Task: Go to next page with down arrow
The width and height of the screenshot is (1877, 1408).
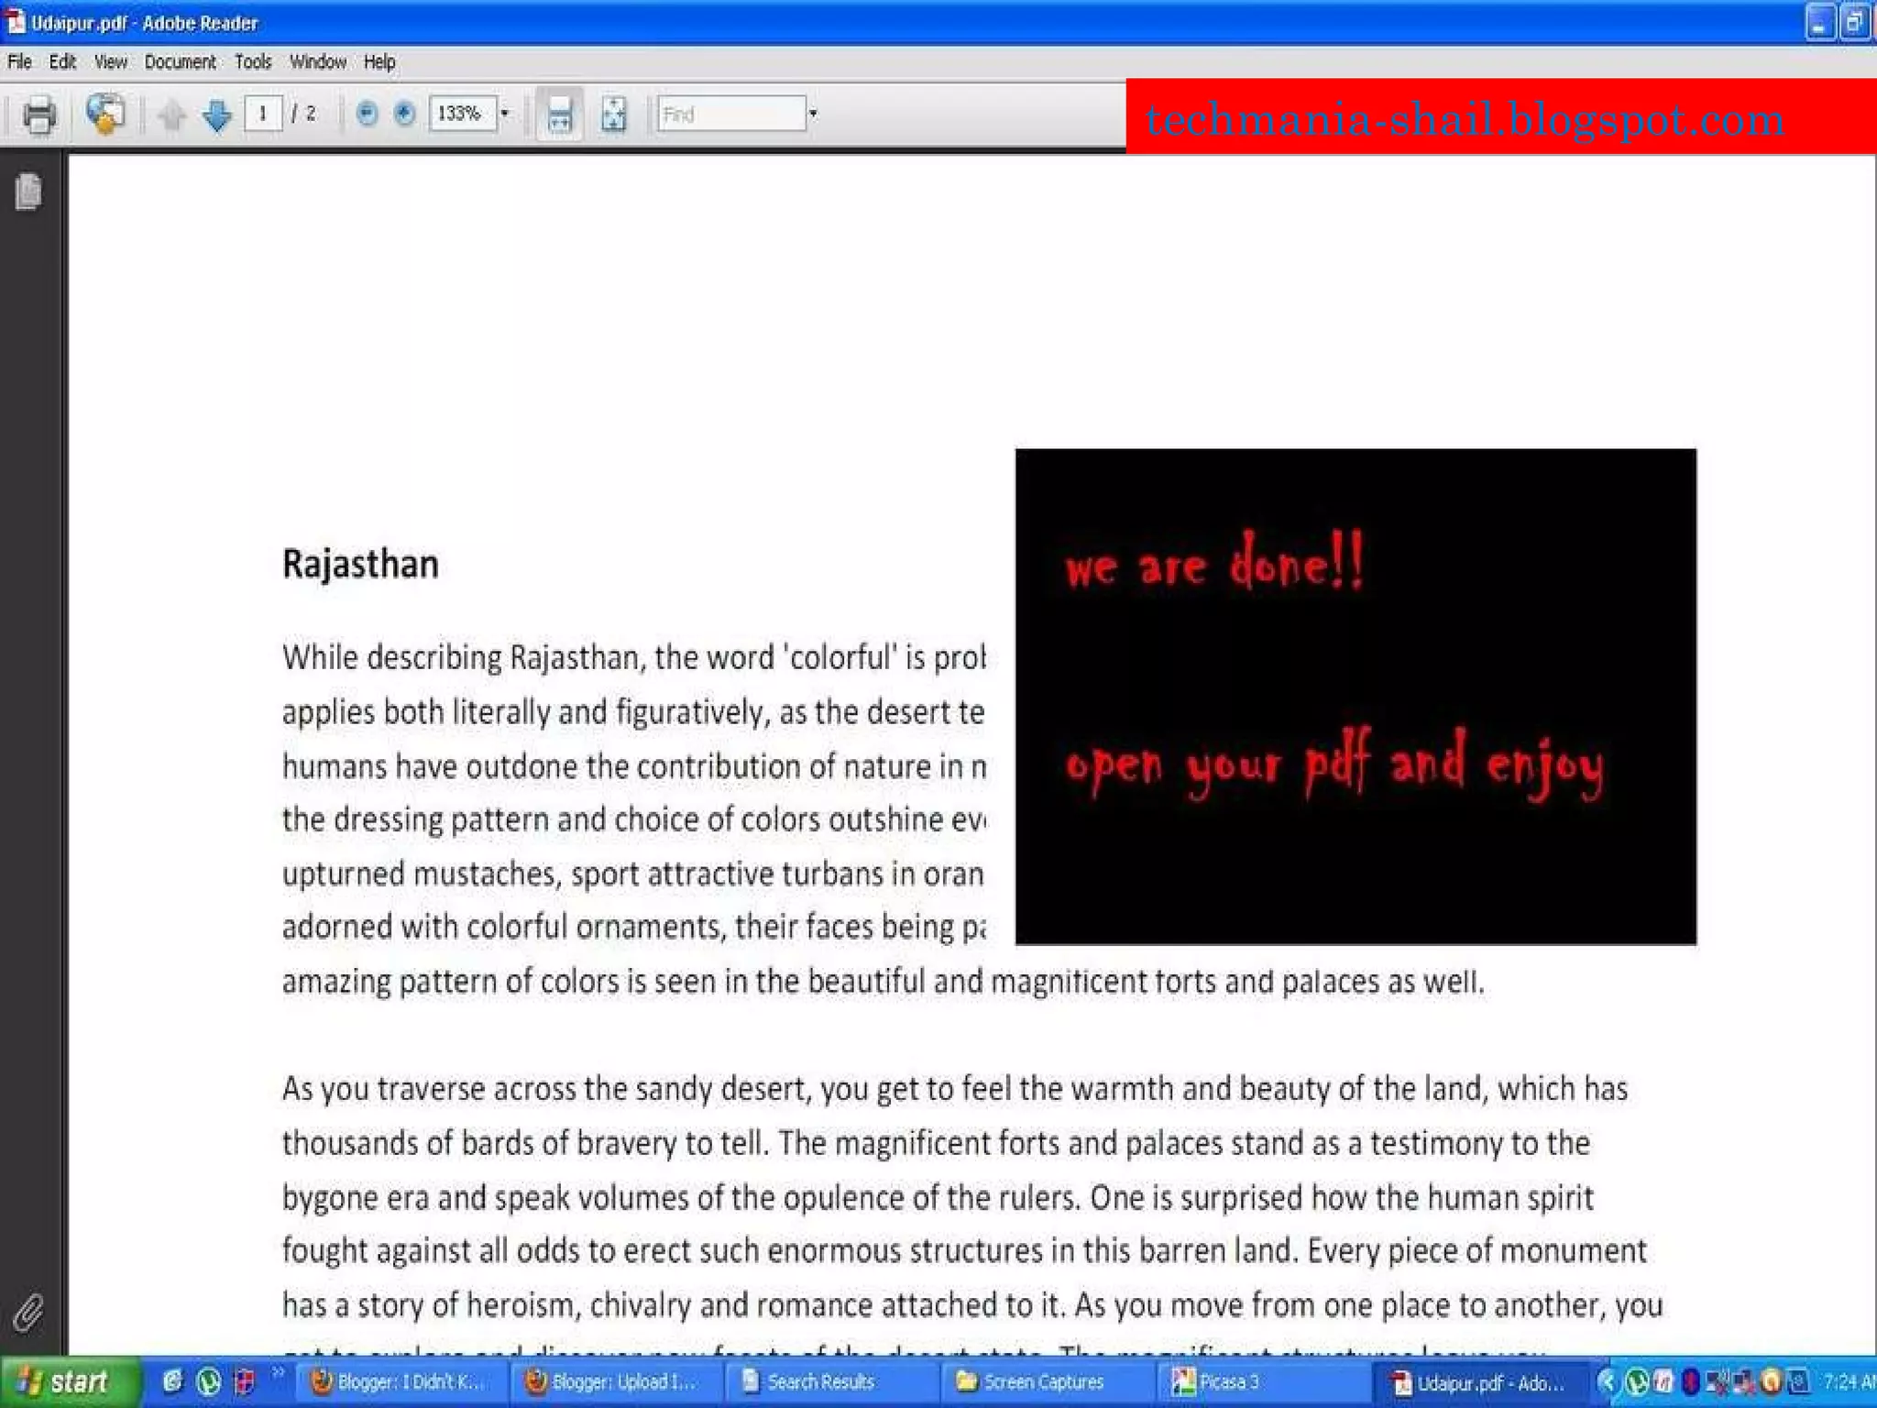Action: [216, 115]
